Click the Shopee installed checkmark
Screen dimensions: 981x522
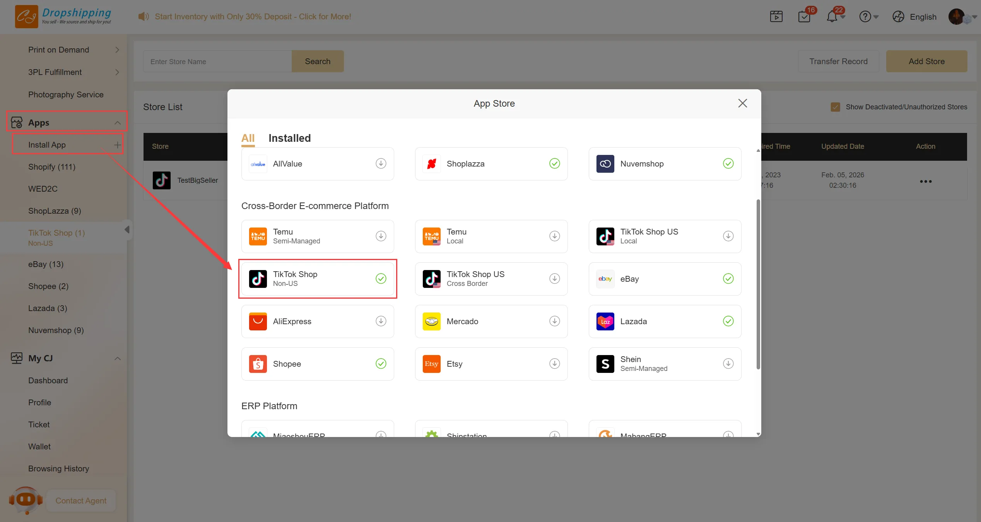point(381,364)
